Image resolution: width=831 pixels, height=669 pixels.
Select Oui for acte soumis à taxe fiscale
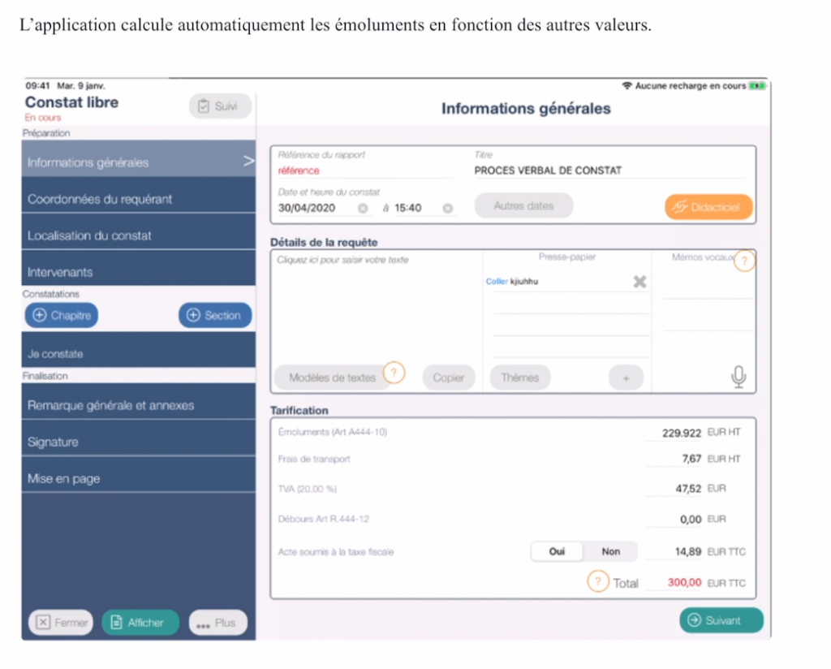coord(557,551)
